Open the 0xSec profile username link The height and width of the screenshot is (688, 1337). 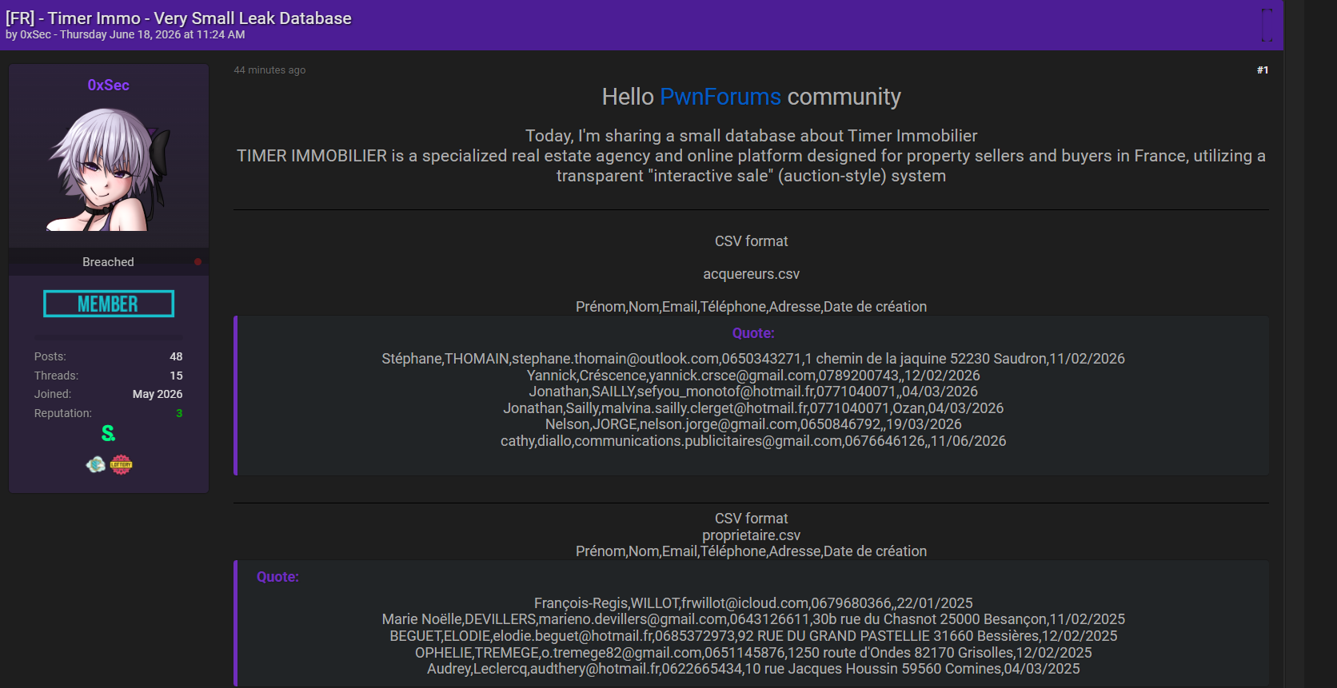[x=109, y=85]
